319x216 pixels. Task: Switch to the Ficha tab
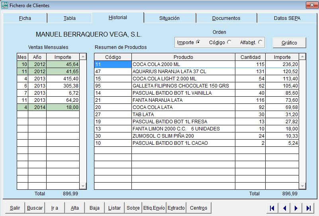coord(25,18)
